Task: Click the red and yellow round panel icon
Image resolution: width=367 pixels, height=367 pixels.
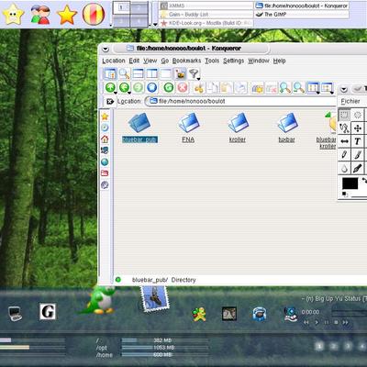Action: (94, 14)
